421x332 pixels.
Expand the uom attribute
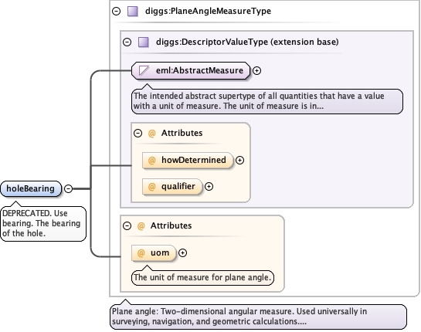(182, 252)
